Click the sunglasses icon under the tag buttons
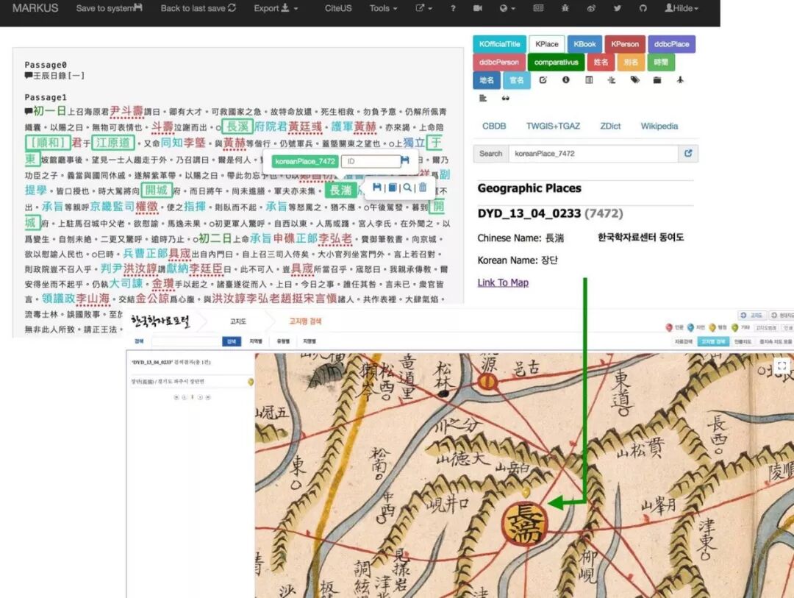This screenshot has height=598, width=794. click(x=505, y=98)
